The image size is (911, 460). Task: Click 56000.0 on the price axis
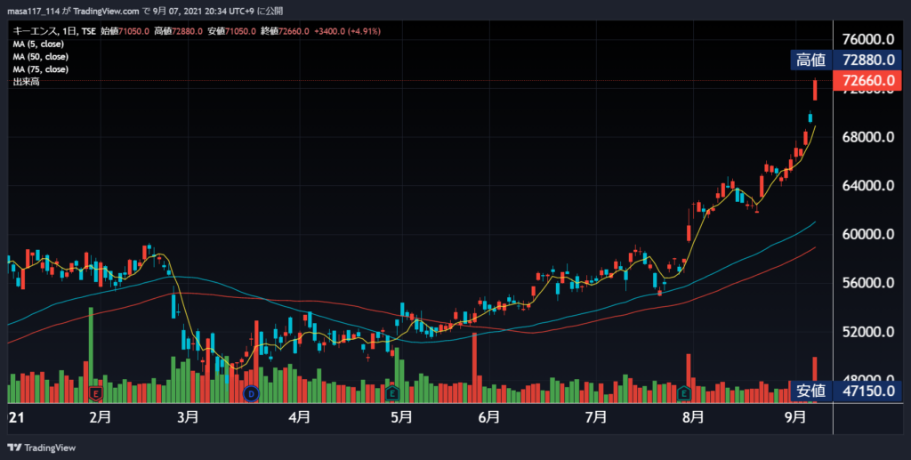pos(868,283)
